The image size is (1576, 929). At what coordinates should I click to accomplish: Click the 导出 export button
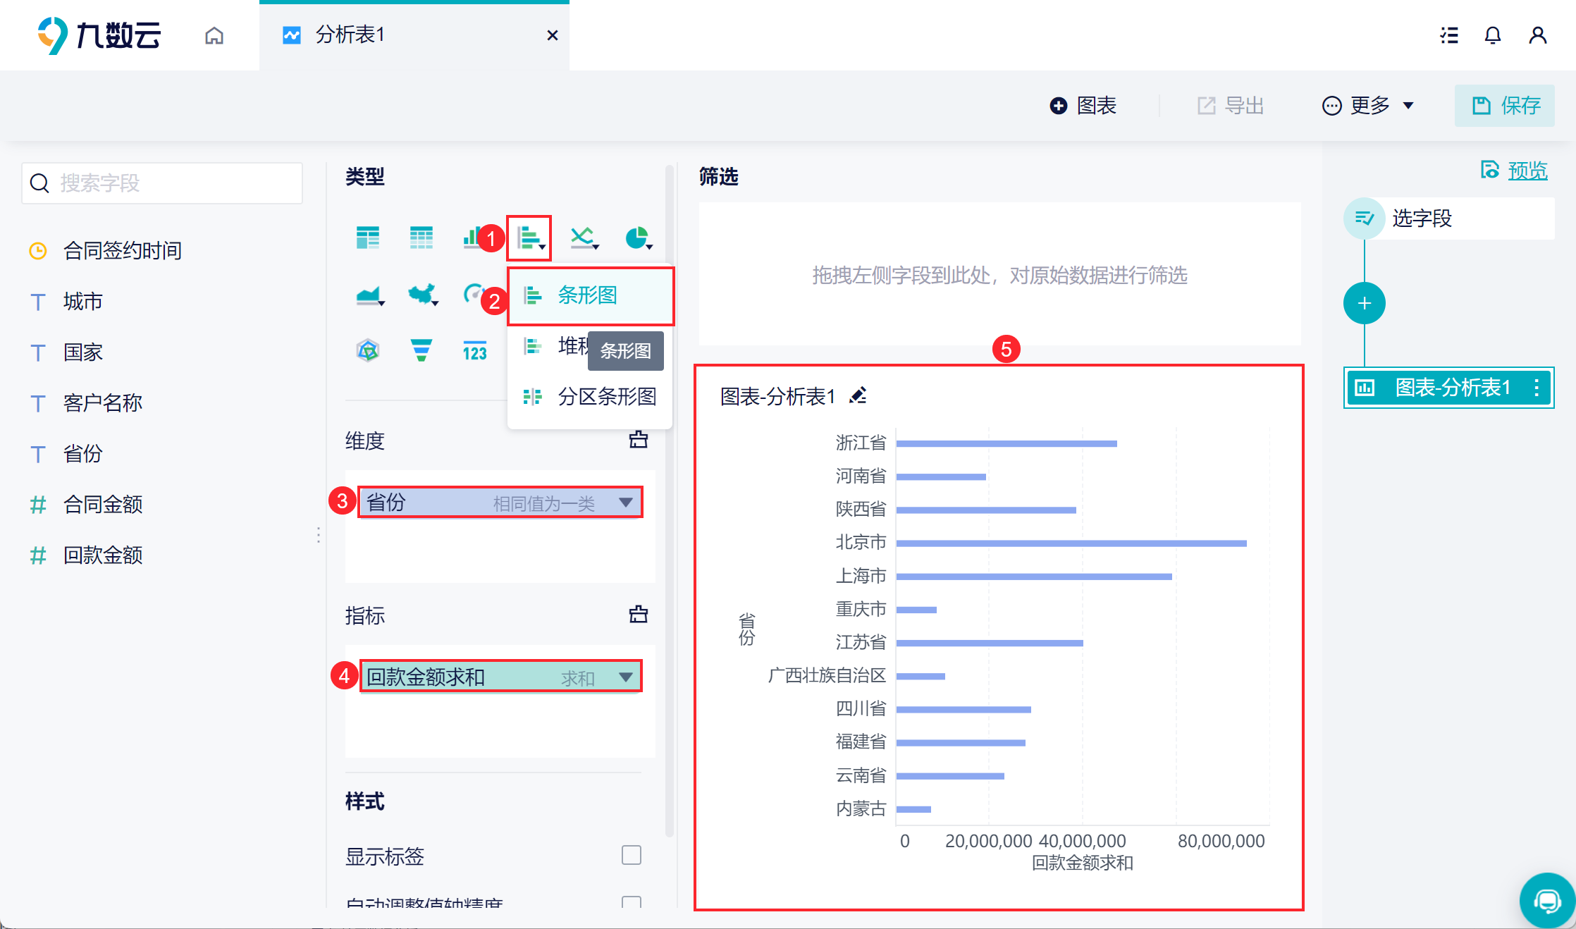tap(1231, 106)
